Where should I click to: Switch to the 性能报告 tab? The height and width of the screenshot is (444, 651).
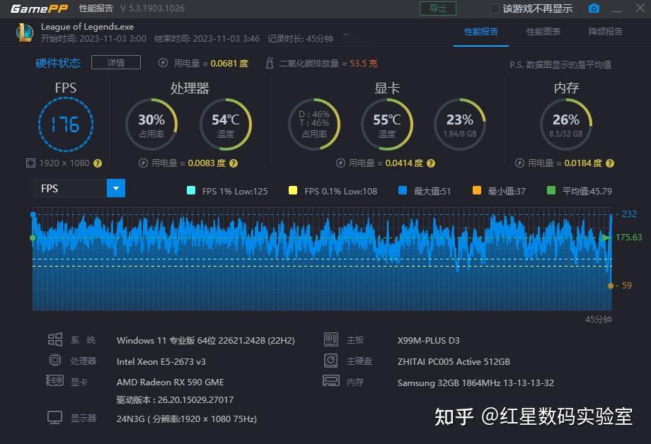[480, 32]
